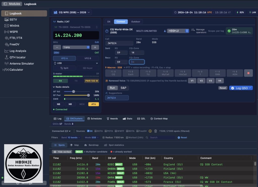Click the yellow info icon beside sources
The image size is (258, 187).
pyautogui.click(x=150, y=131)
